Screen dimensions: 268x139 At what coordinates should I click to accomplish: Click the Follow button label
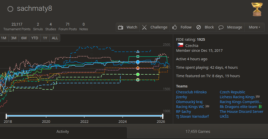coord(186,27)
